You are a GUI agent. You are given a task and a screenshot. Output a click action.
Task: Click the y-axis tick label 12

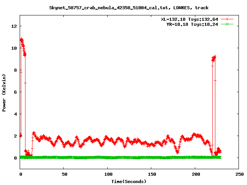point(14,26)
